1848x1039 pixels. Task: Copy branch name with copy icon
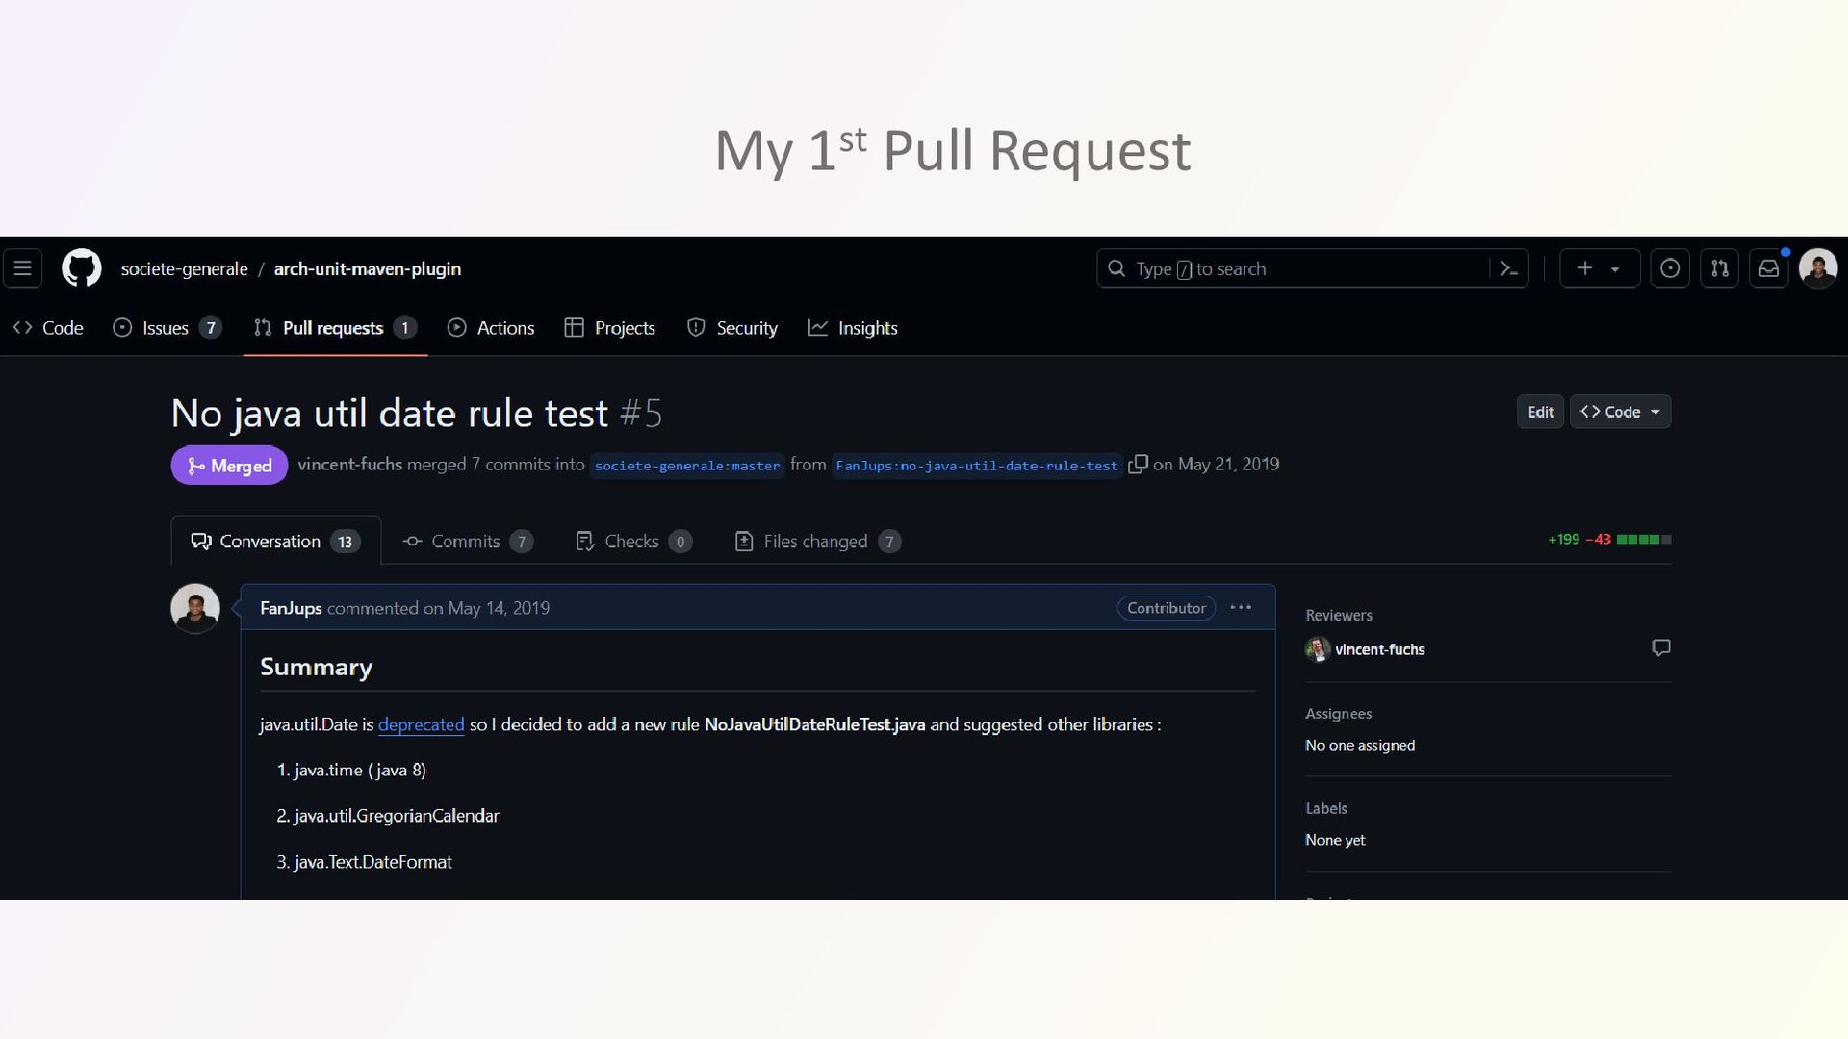1138,465
